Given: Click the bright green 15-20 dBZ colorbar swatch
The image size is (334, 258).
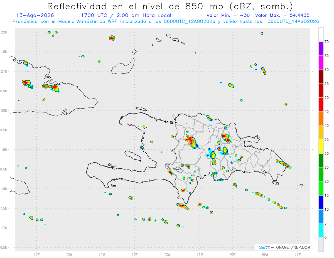Looking at the screenshot, I should (x=321, y=188).
